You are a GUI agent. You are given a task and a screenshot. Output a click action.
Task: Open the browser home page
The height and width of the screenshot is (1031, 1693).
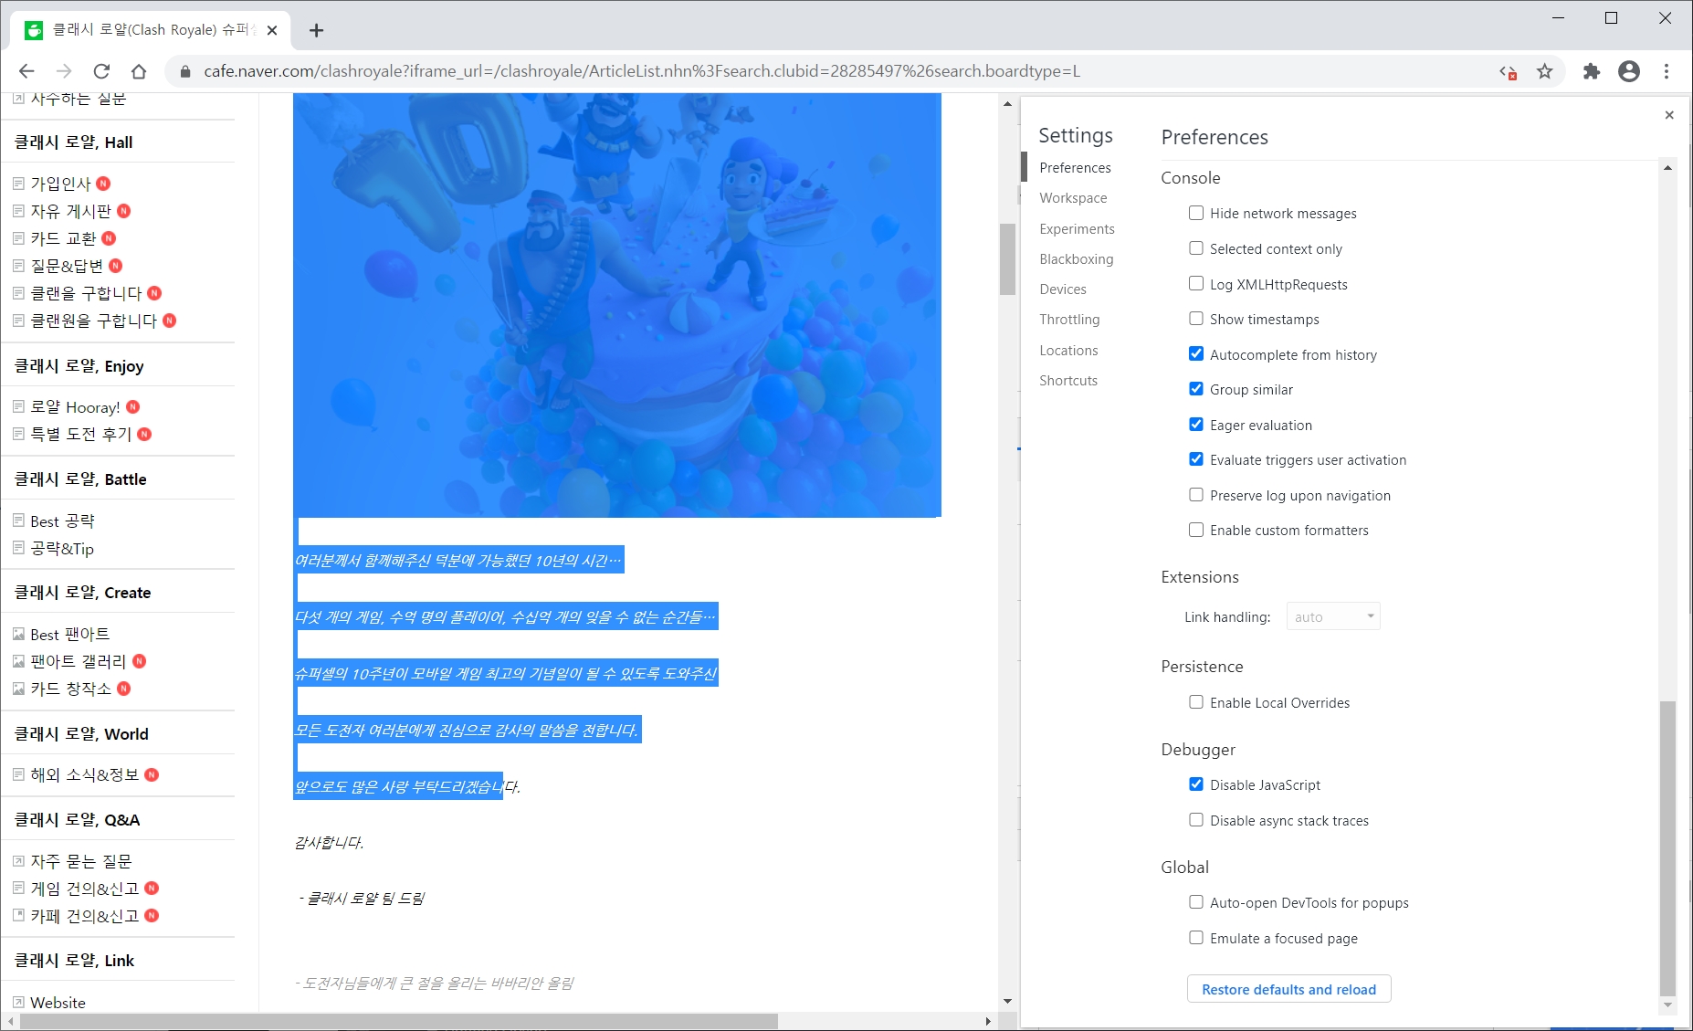139,71
